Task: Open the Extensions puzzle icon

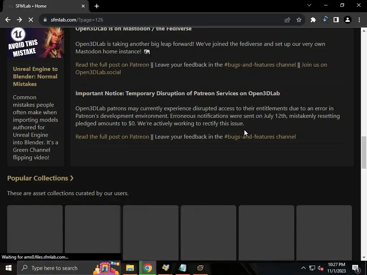Action: coord(313,20)
